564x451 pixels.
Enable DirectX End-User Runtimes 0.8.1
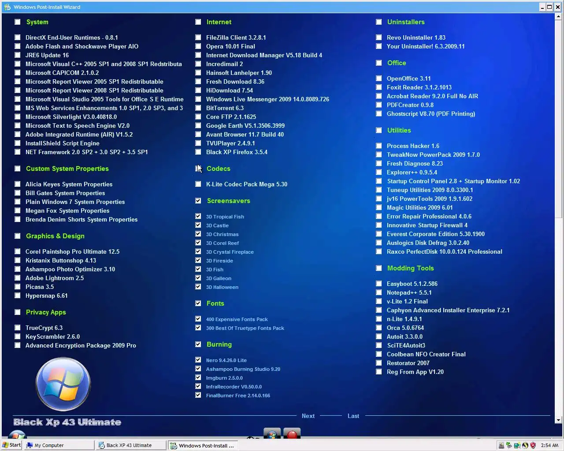point(18,37)
